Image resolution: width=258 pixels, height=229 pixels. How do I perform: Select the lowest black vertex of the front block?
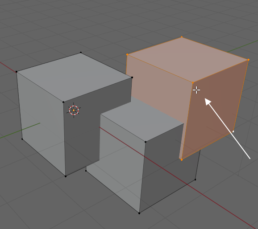pyautogui.click(x=139, y=213)
